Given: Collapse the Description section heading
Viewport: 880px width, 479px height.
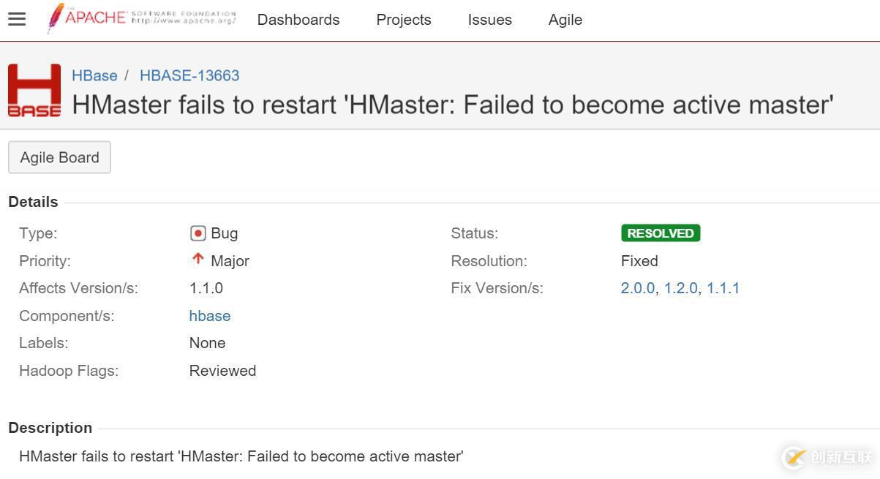Looking at the screenshot, I should click(x=50, y=428).
